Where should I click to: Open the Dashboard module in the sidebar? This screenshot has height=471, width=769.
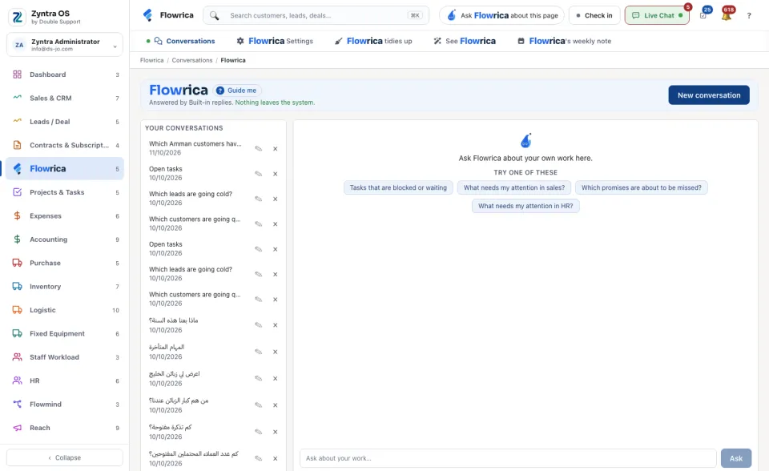65,74
